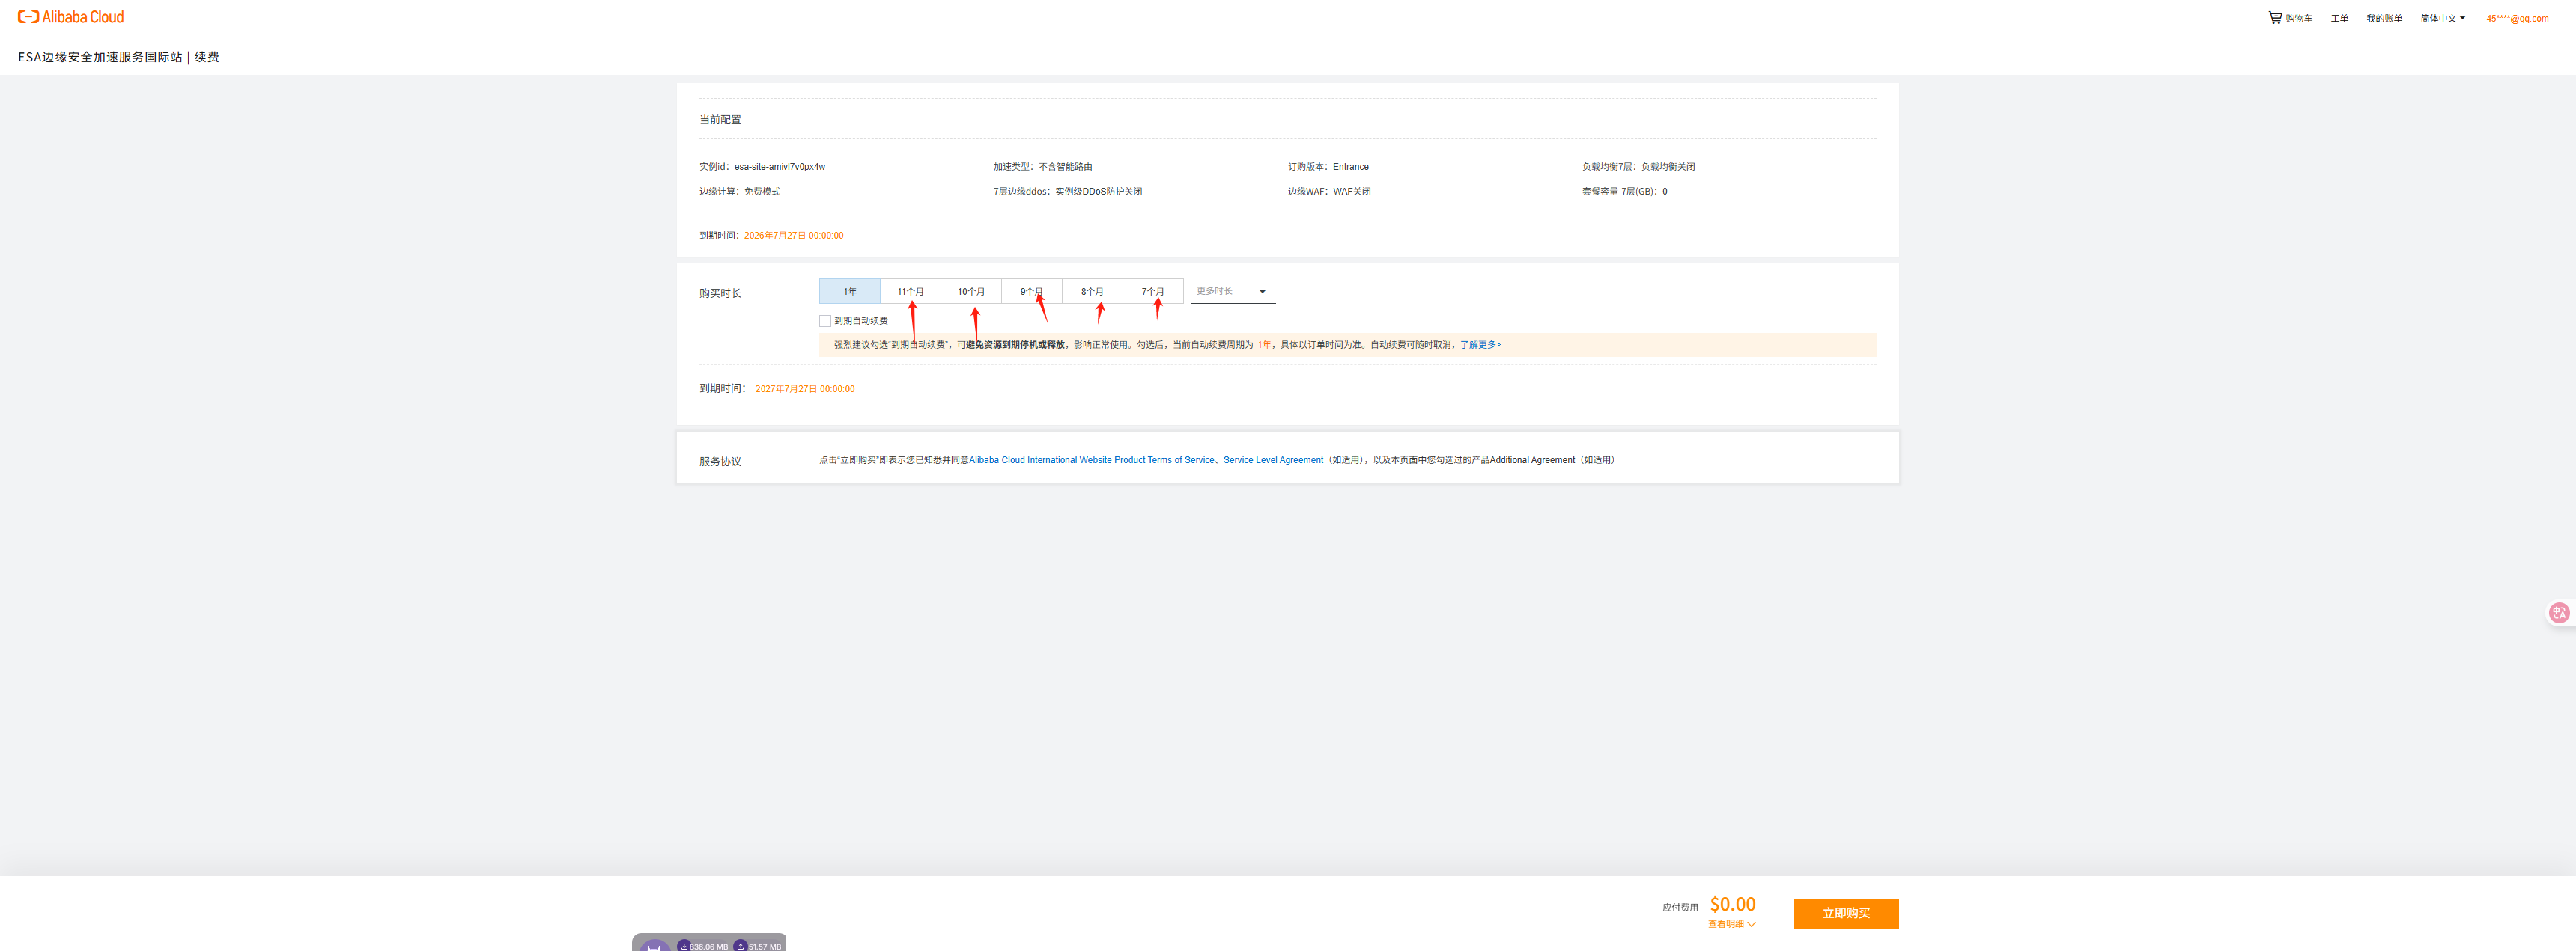Open Alibaba Cloud International Website Product Terms of Service

pos(1091,460)
